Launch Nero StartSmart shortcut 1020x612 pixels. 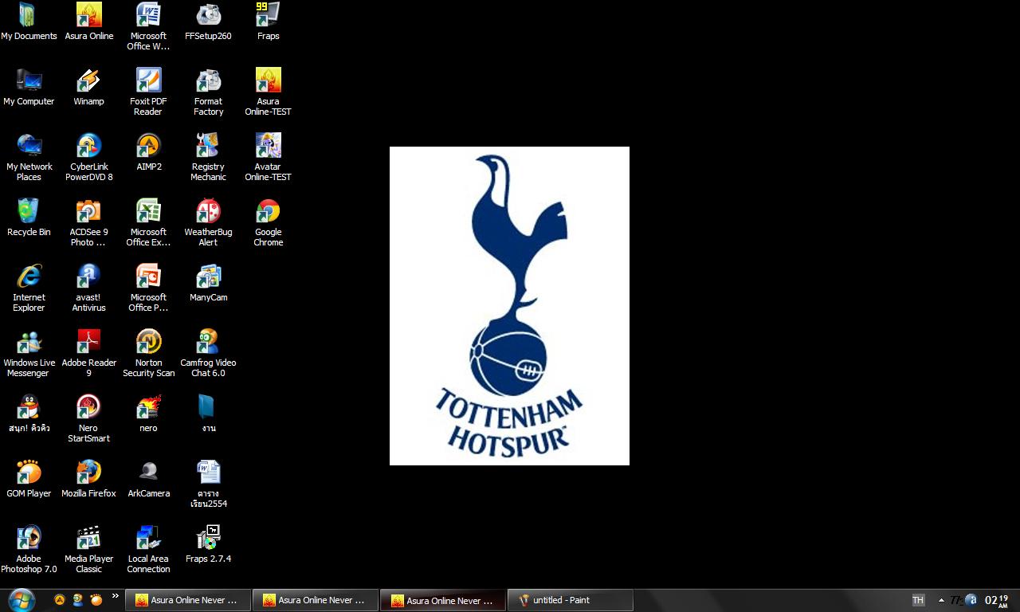tap(88, 418)
